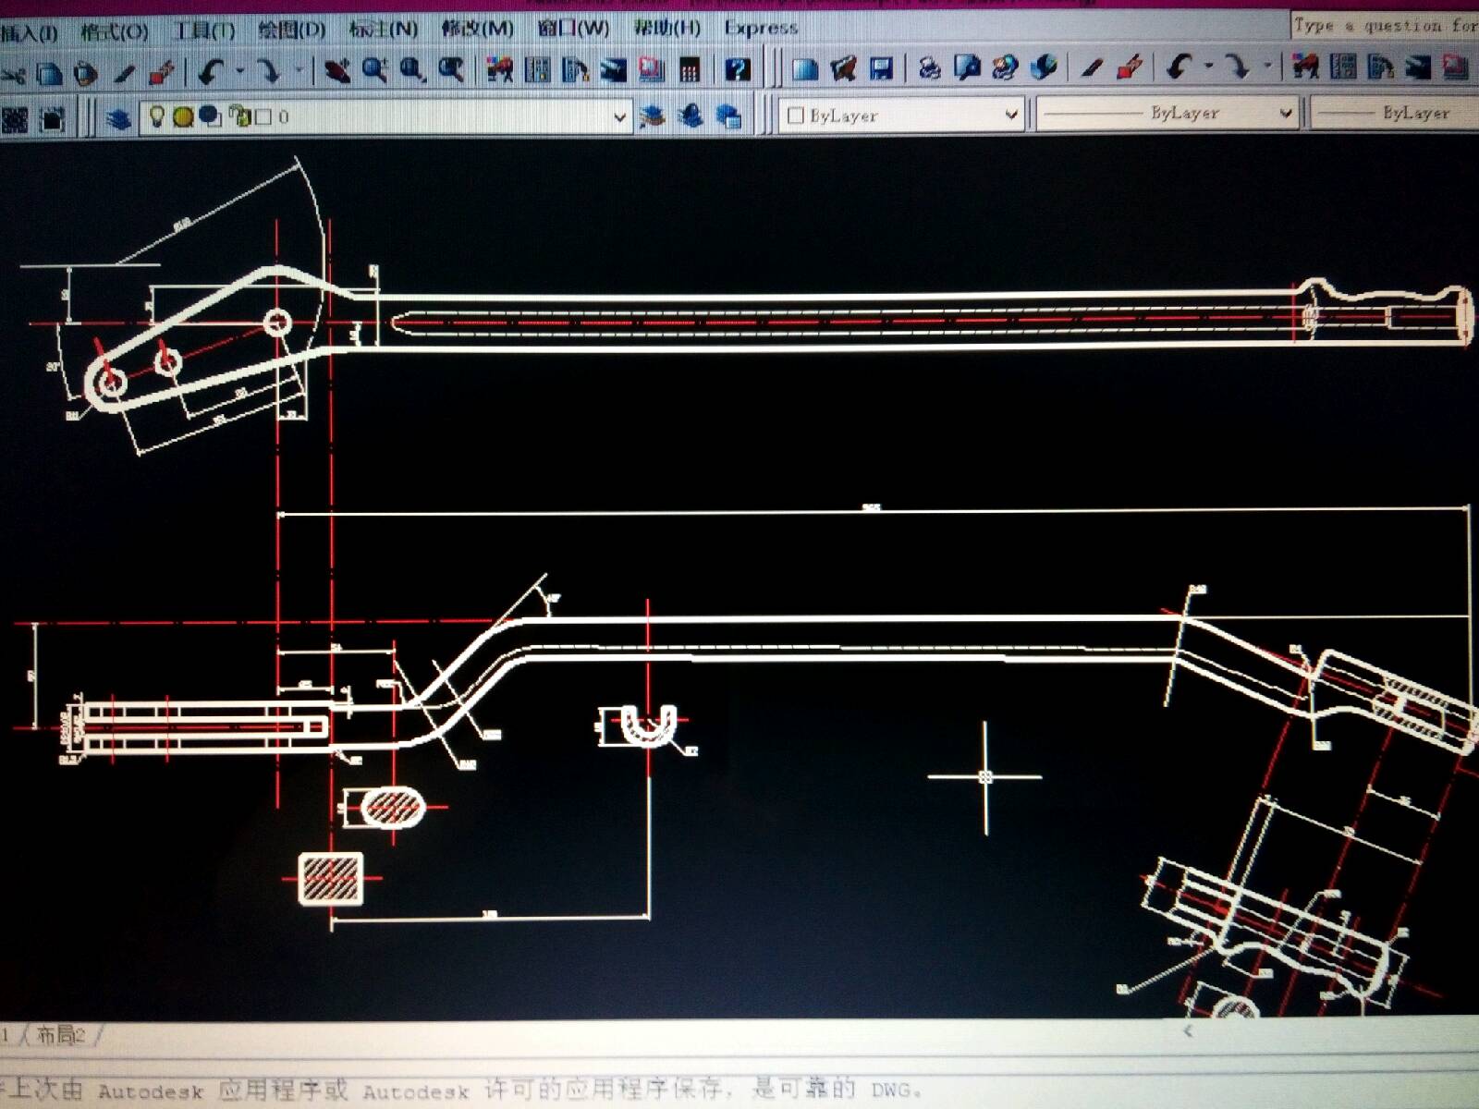Expand undo history arrow right of Save icon
This screenshot has width=1479, height=1109.
point(1209,67)
